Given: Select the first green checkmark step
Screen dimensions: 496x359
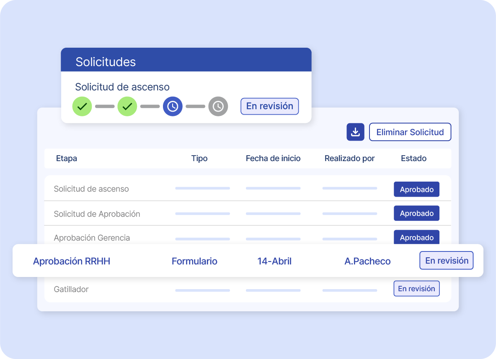Looking at the screenshot, I should pyautogui.click(x=82, y=107).
